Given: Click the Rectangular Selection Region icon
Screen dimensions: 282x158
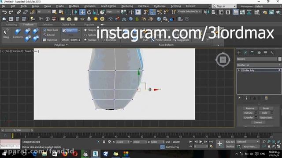Looking at the screenshot, I should click(x=68, y=12).
